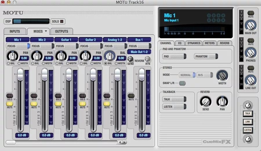Open the Reverb tab

224,43
